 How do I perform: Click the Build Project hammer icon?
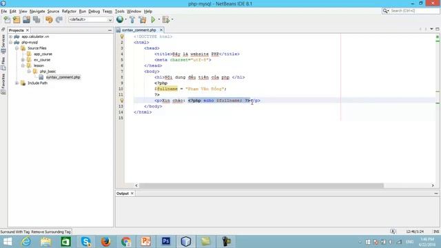[132, 20]
